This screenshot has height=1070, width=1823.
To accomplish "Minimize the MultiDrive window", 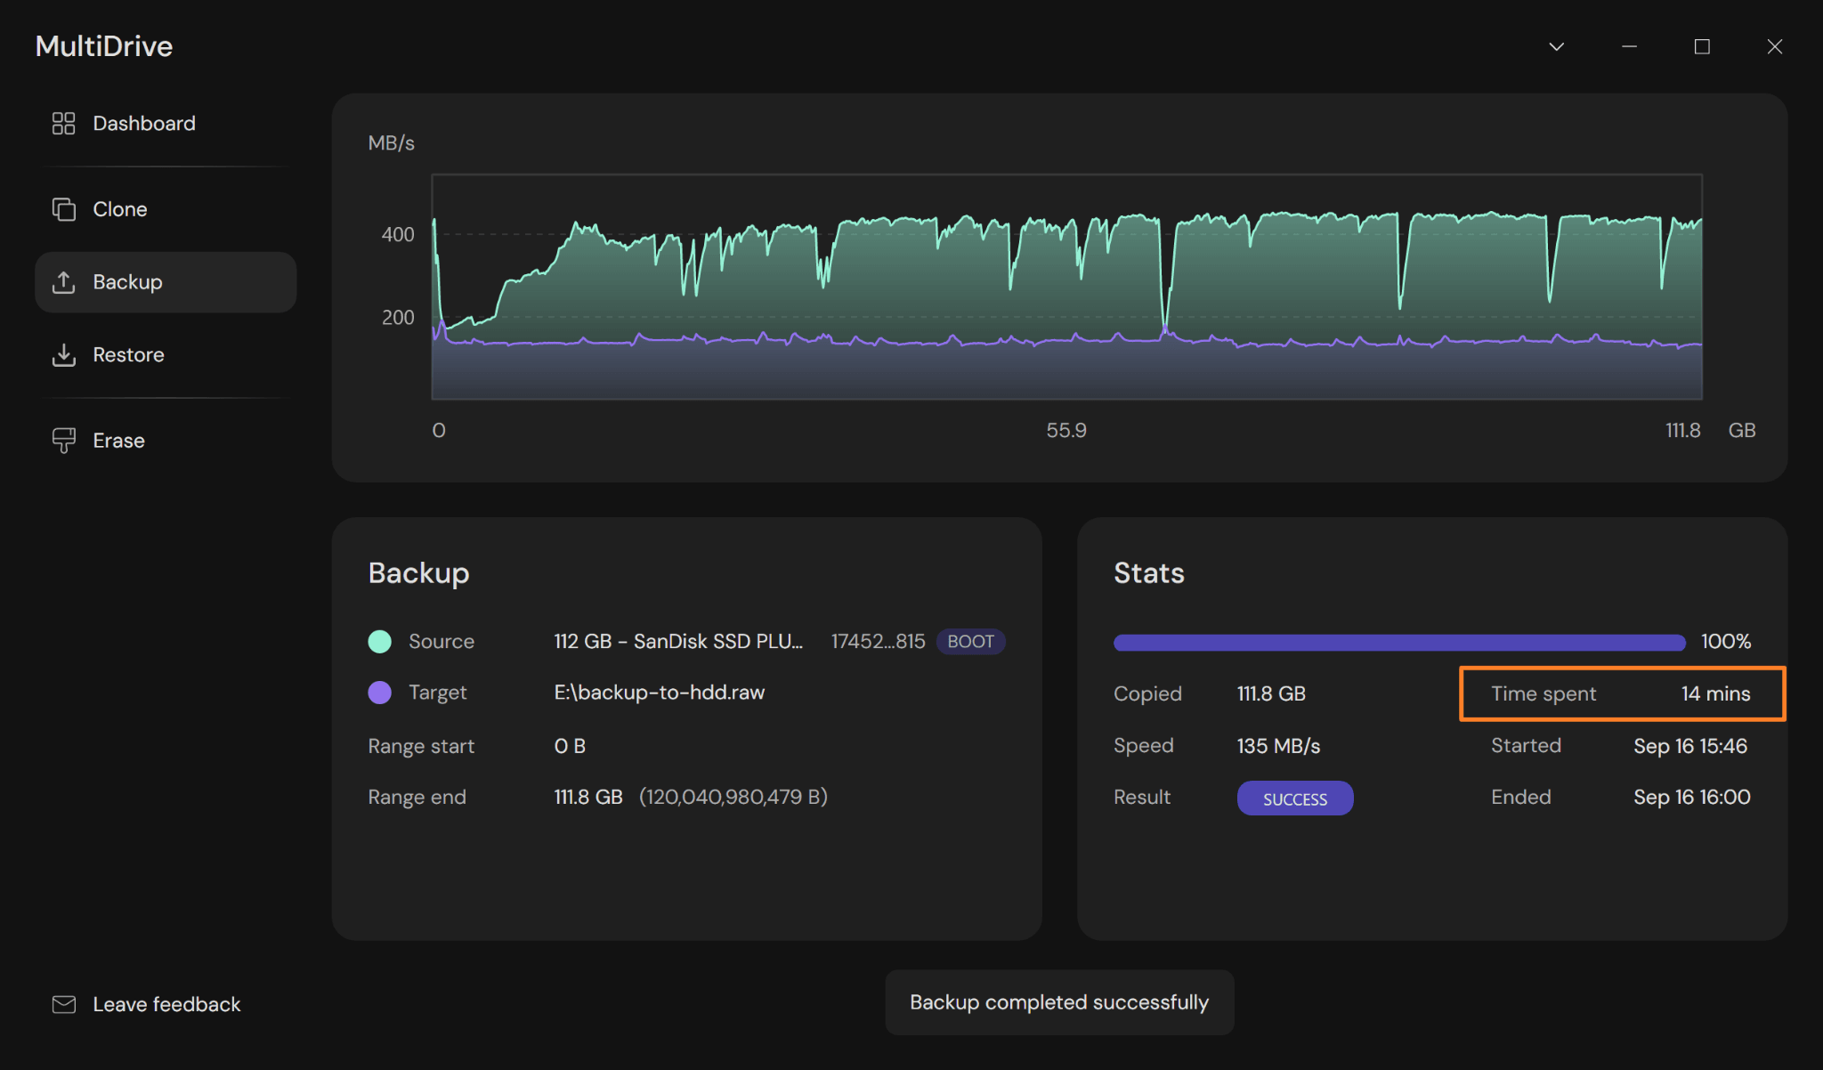I will [1630, 46].
